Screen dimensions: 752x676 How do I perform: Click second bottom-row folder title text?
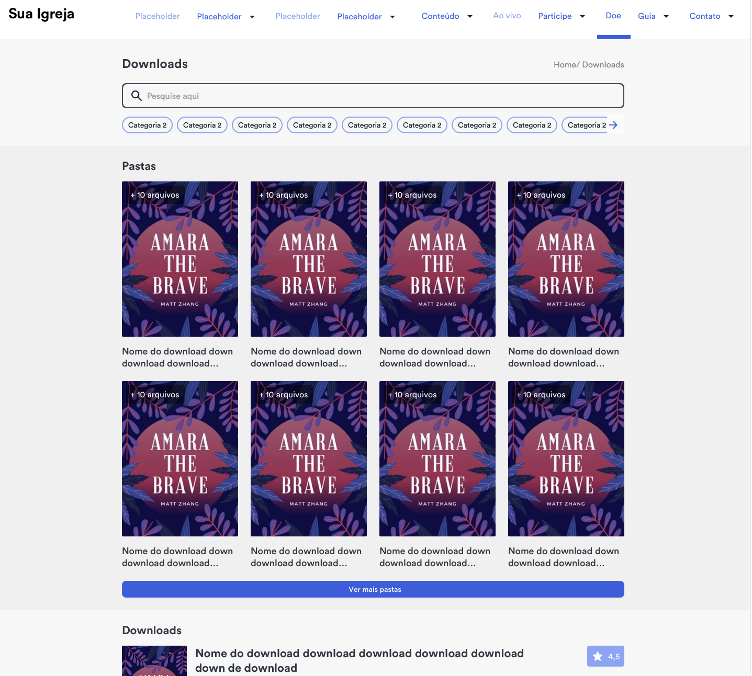pos(306,557)
